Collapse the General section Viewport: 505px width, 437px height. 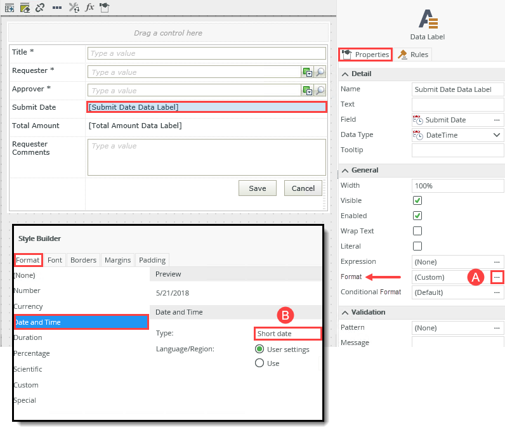click(345, 171)
